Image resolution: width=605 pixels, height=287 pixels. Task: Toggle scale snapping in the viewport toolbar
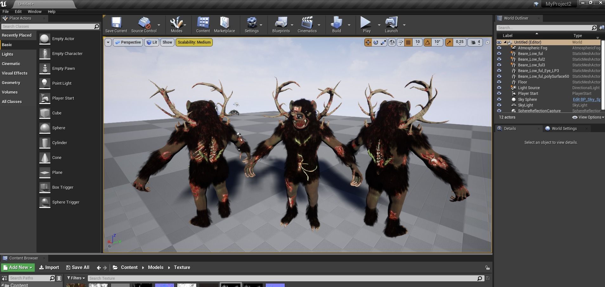449,42
